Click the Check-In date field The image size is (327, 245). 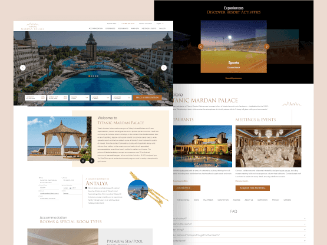(35, 98)
